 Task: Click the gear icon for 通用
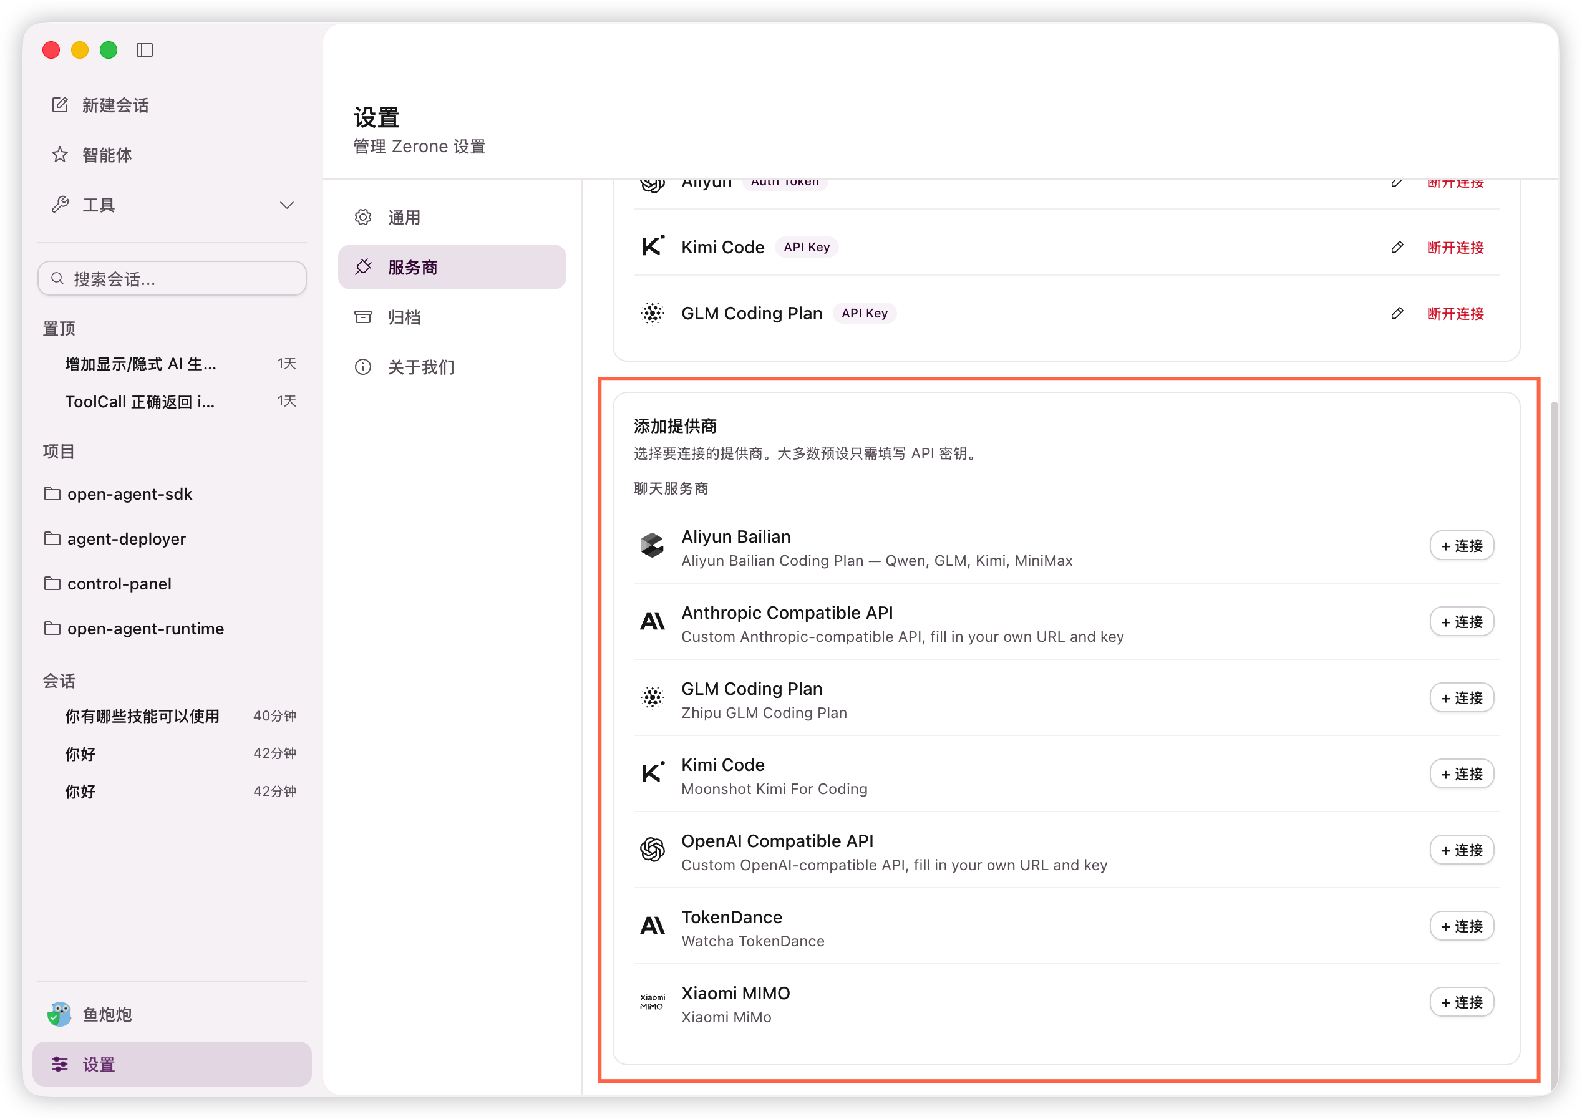click(x=363, y=218)
